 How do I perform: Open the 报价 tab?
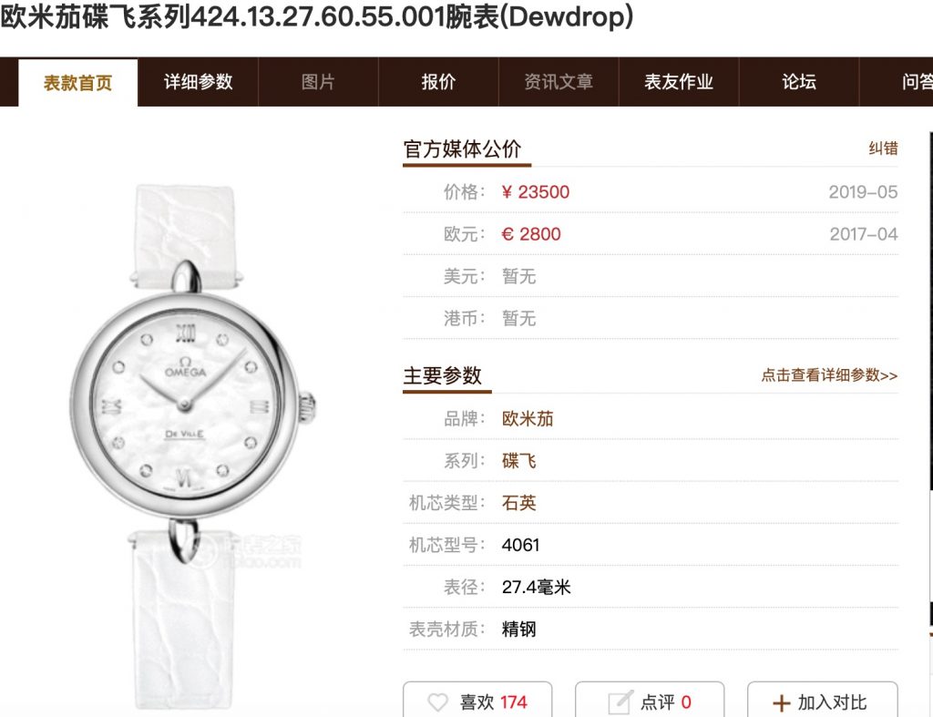click(438, 82)
